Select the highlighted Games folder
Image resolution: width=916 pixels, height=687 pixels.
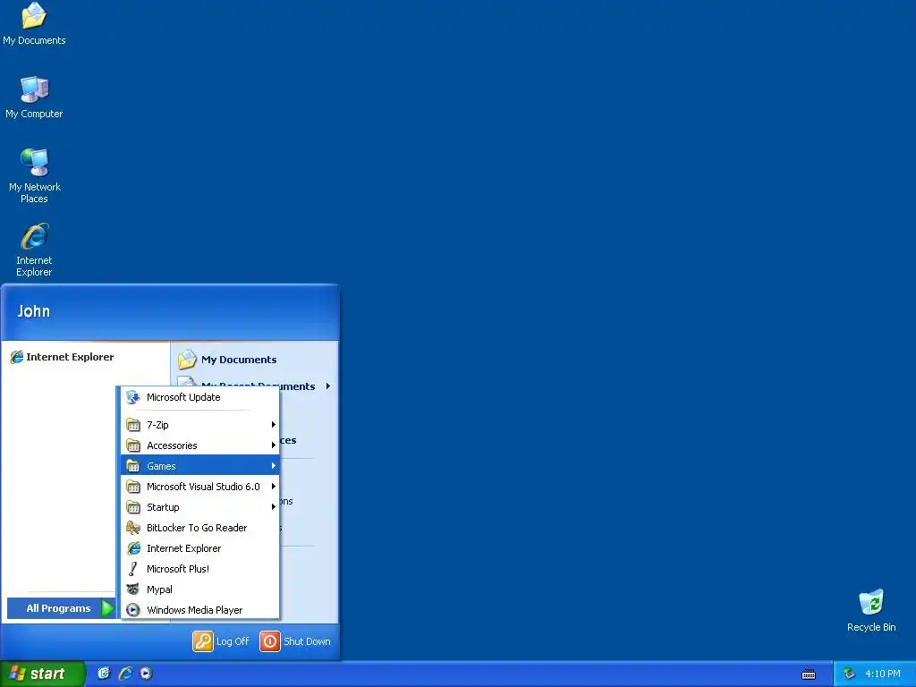pyautogui.click(x=200, y=465)
